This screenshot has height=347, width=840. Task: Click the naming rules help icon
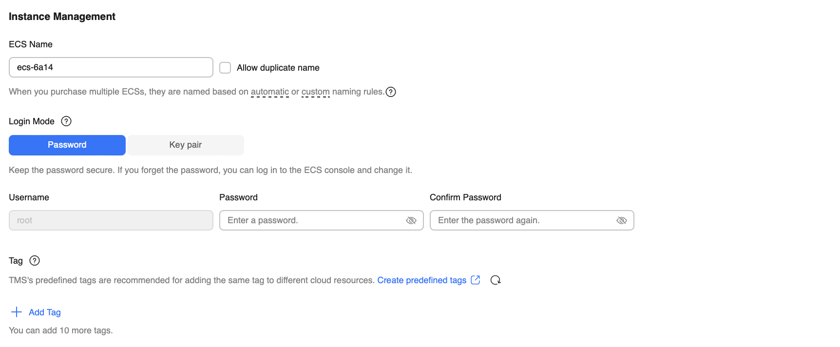(x=391, y=92)
